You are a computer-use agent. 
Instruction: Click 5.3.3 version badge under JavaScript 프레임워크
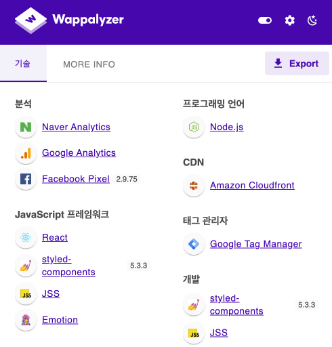(139, 266)
